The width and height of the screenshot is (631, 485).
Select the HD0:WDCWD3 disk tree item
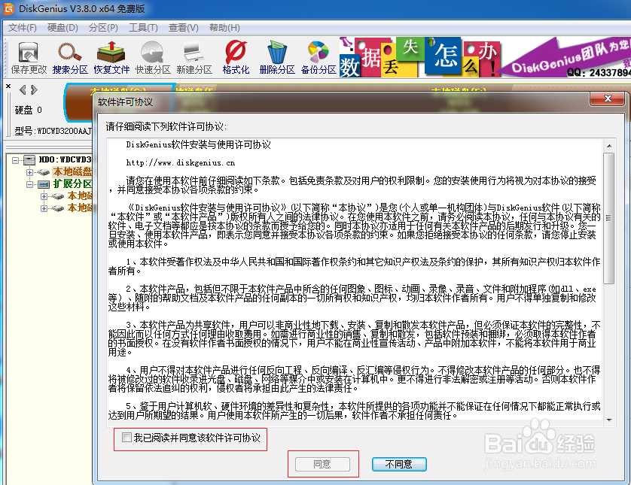pyautogui.click(x=65, y=159)
